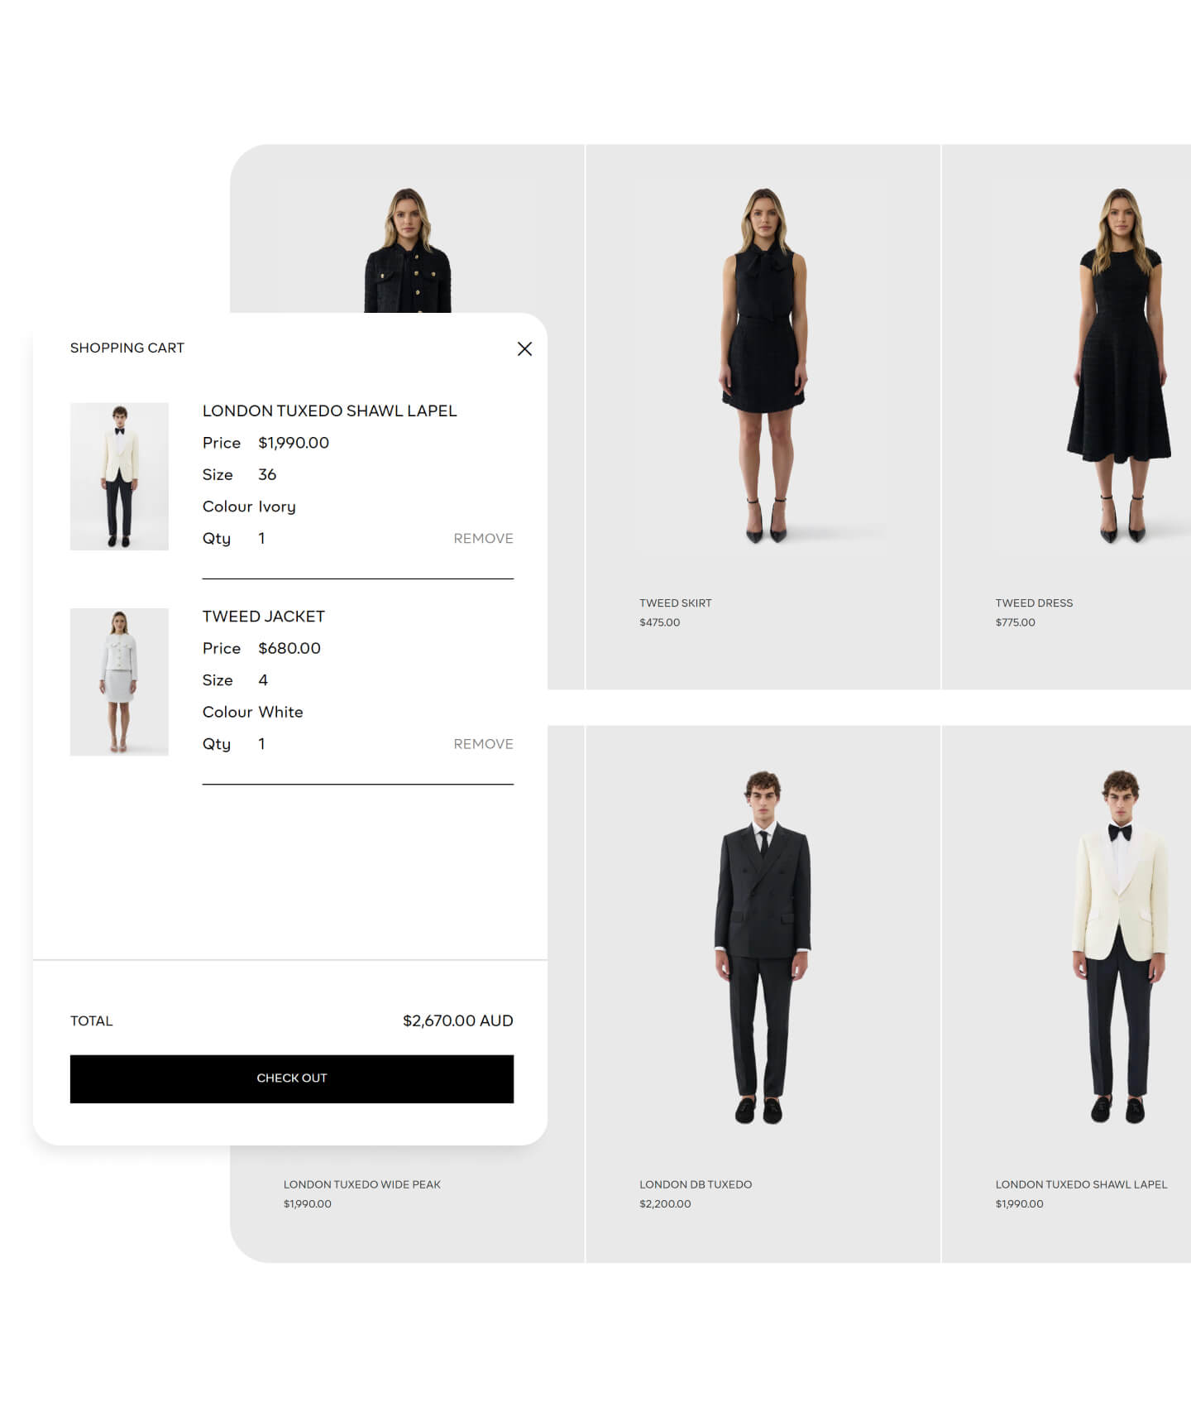Screen dimensions: 1191x1407
Task: Open the Tweed Skirt product link
Action: point(675,603)
